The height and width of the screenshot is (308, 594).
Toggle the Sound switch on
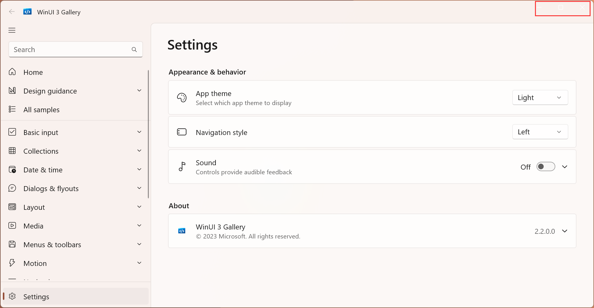coord(546,166)
